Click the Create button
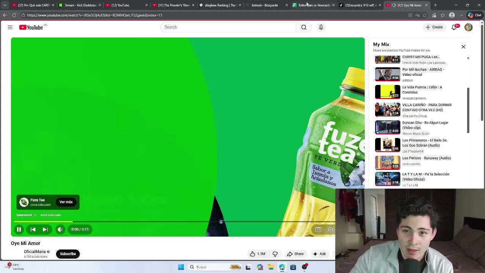Image resolution: width=485 pixels, height=273 pixels. click(434, 27)
